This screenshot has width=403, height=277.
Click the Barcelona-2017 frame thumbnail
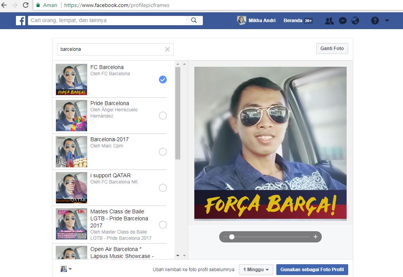click(72, 152)
